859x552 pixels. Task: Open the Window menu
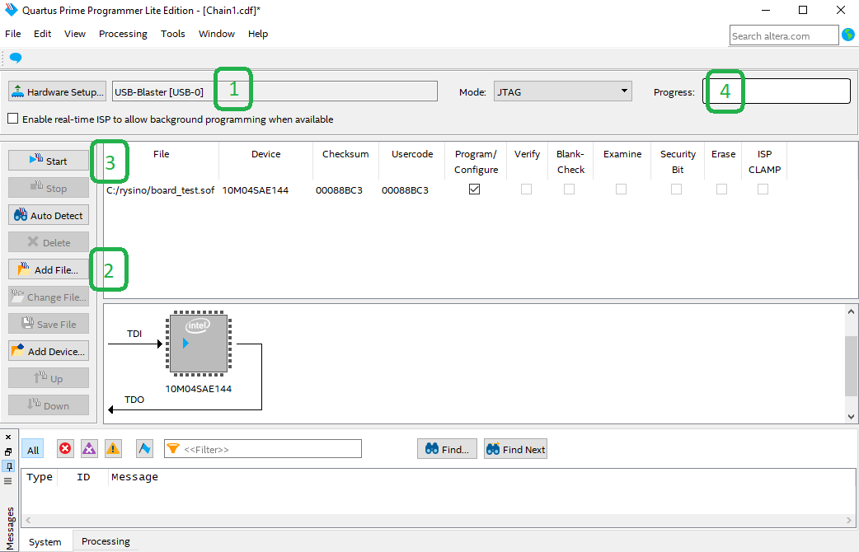click(x=216, y=34)
